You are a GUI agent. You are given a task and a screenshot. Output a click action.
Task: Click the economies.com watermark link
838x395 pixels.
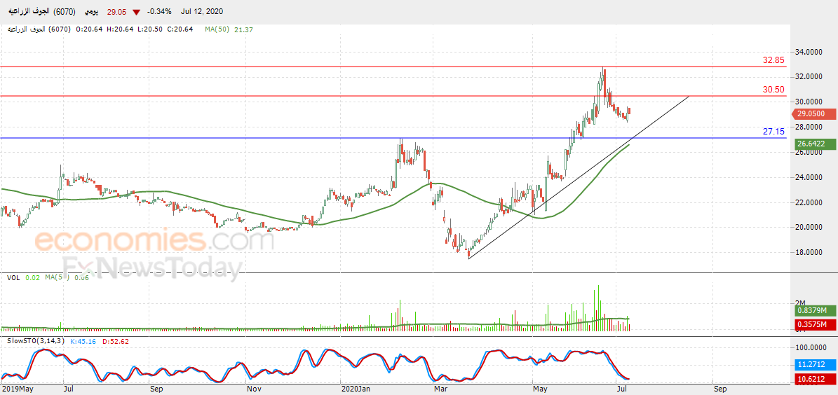[x=154, y=241]
